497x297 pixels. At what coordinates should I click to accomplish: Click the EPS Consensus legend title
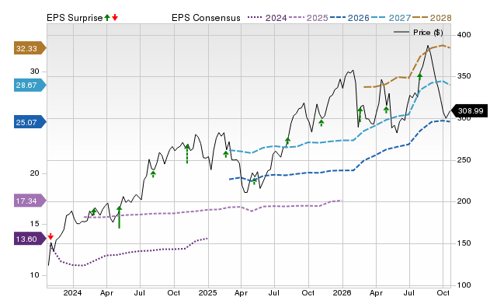206,18
